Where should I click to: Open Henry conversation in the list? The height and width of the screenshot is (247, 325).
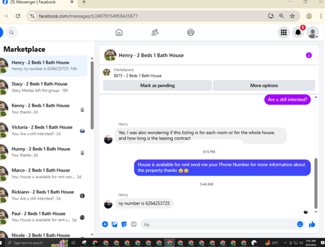pyautogui.click(x=44, y=66)
